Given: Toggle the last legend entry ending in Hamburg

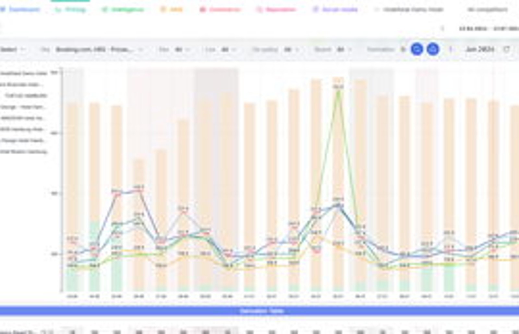Looking at the screenshot, I should click(24, 151).
